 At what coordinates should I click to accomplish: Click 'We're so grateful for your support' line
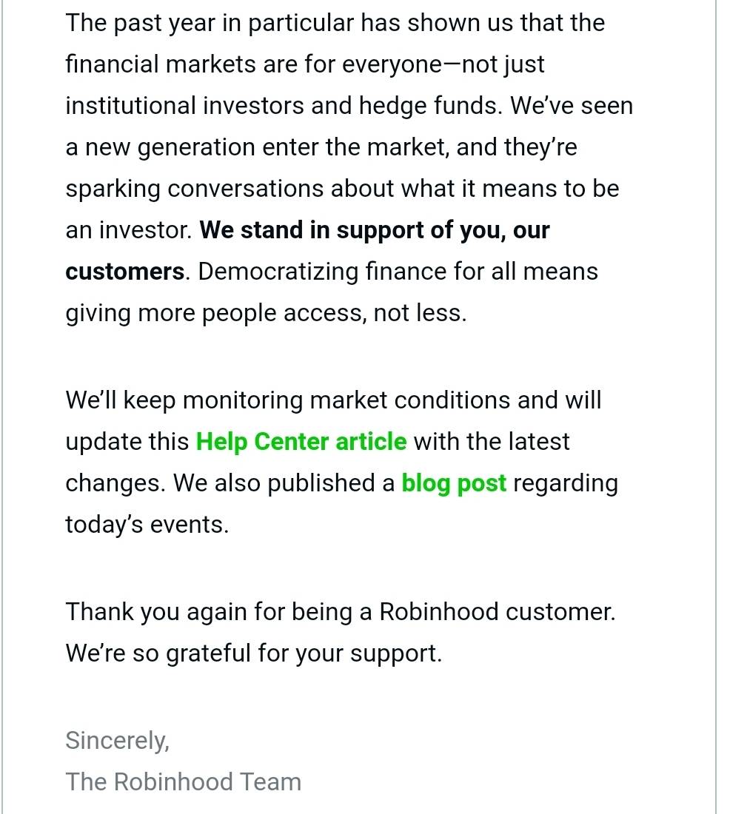coord(253,653)
